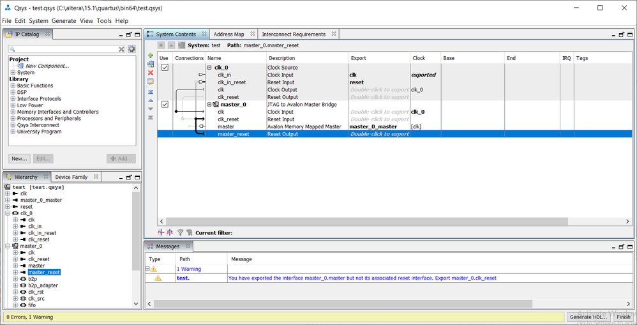
Task: Uncheck the Use checkbox for clk_0
Action: [x=165, y=68]
